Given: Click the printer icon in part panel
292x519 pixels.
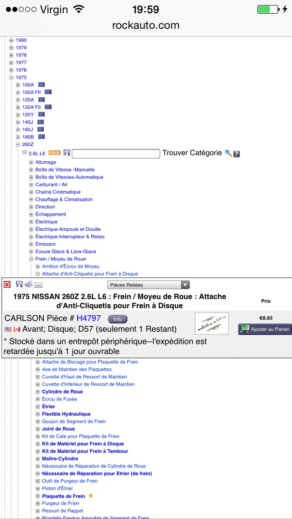Looking at the screenshot, I should coord(29,285).
